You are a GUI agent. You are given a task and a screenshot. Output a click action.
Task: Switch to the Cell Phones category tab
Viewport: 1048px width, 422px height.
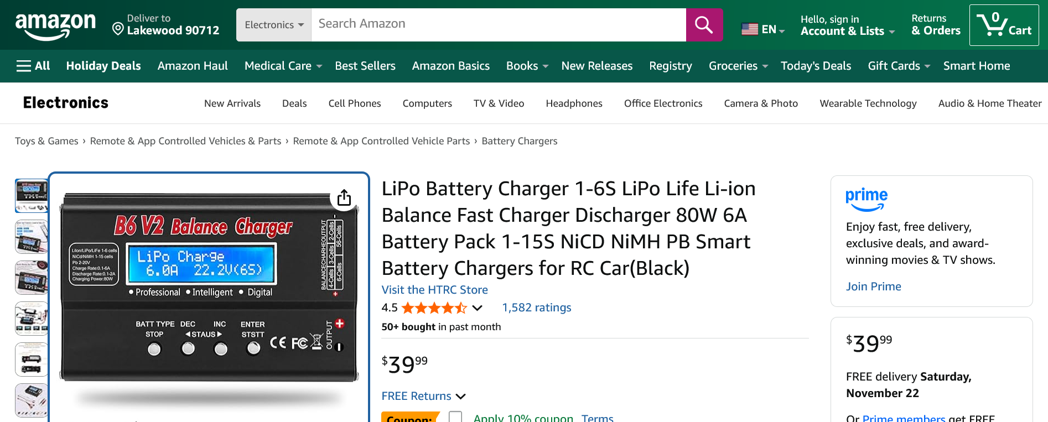click(354, 103)
